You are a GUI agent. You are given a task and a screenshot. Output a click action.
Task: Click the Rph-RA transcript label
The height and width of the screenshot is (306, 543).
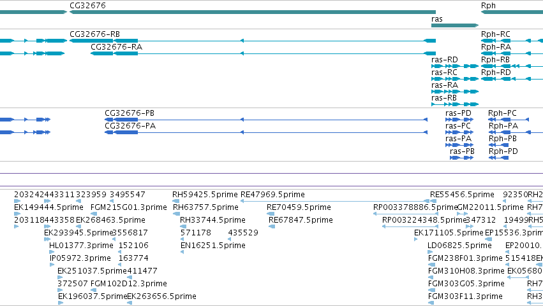pos(496,47)
